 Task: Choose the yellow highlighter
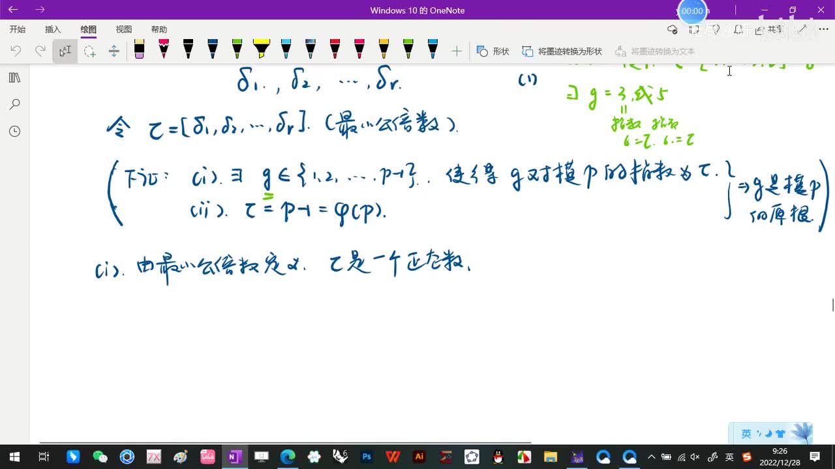(262, 50)
